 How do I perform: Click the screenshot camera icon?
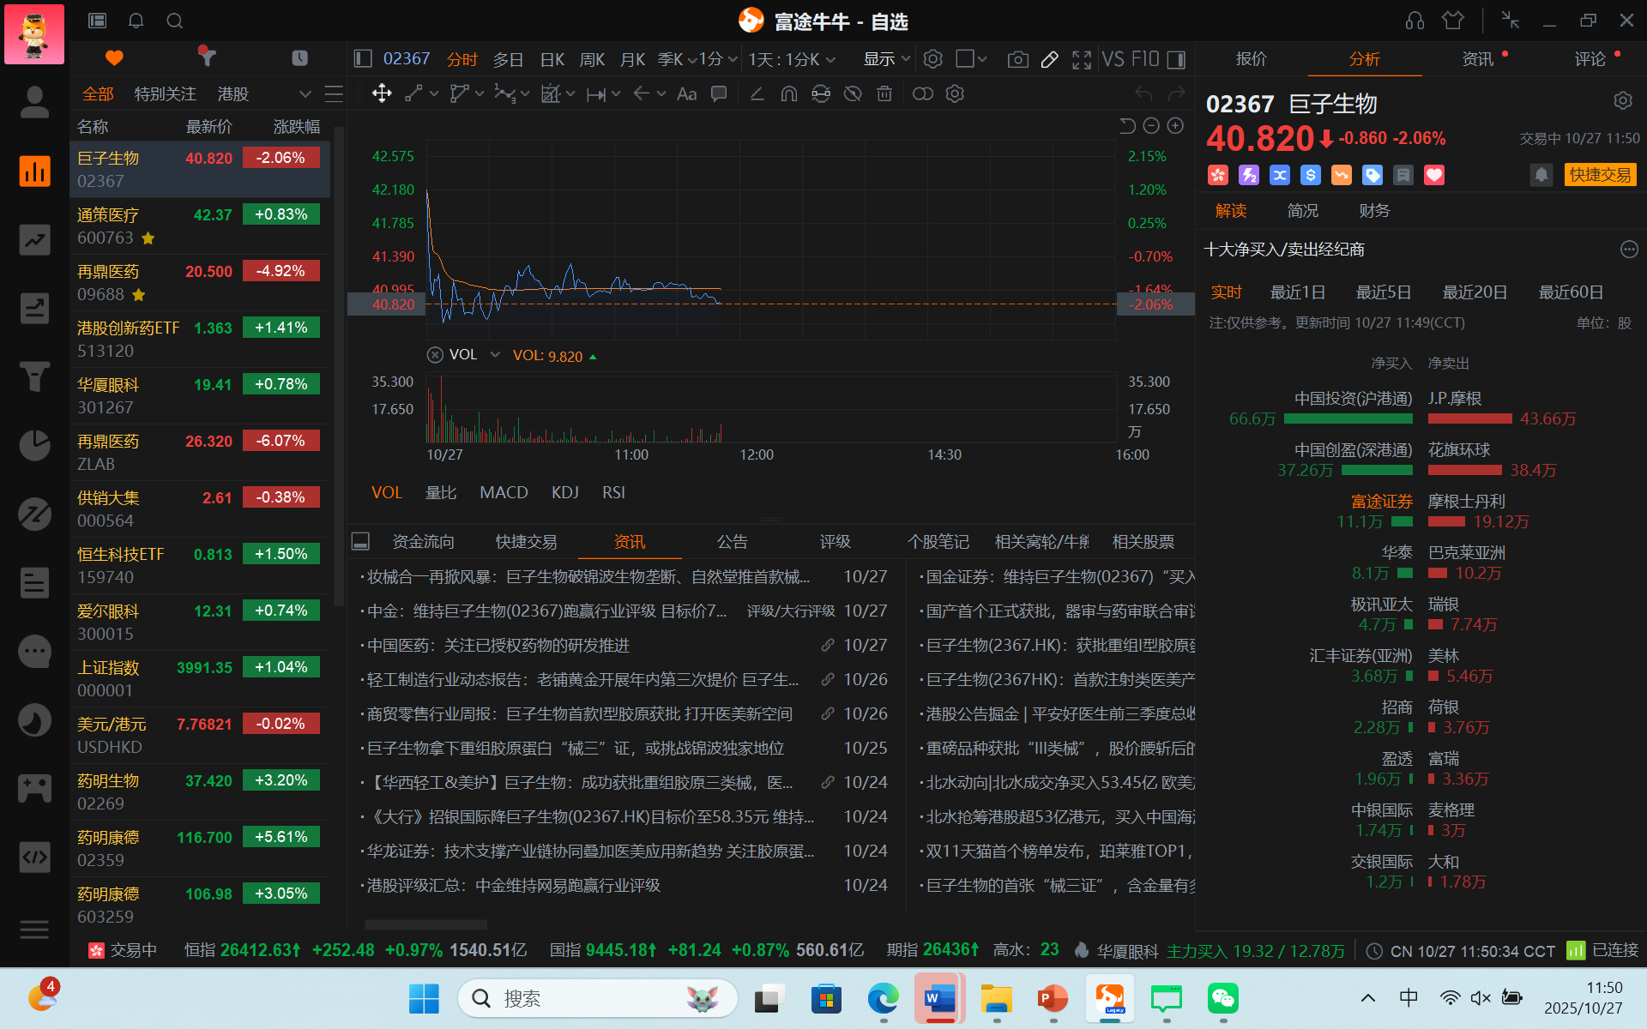(1017, 59)
